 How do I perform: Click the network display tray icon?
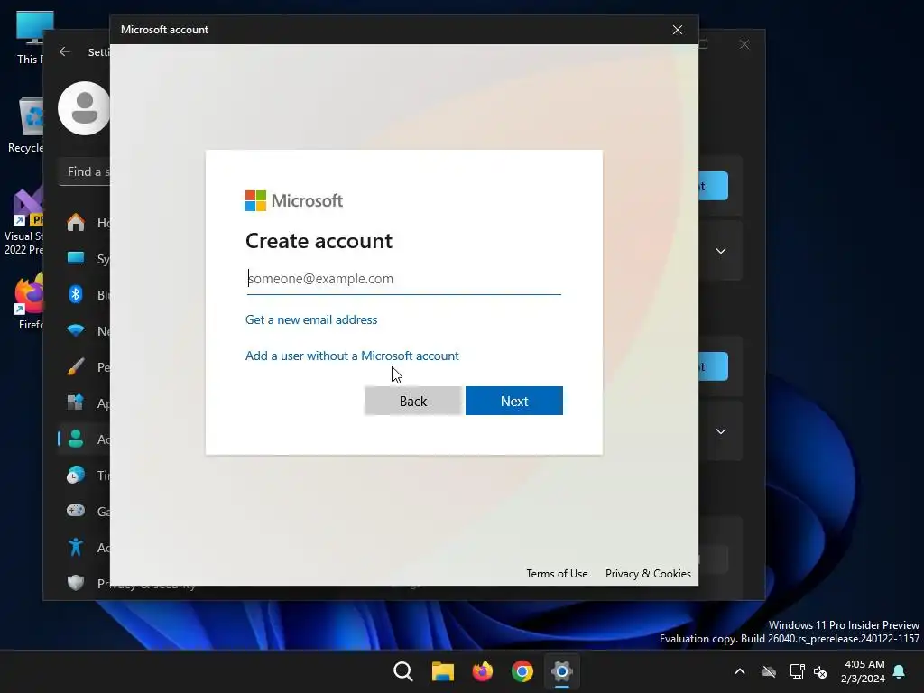pos(797,671)
